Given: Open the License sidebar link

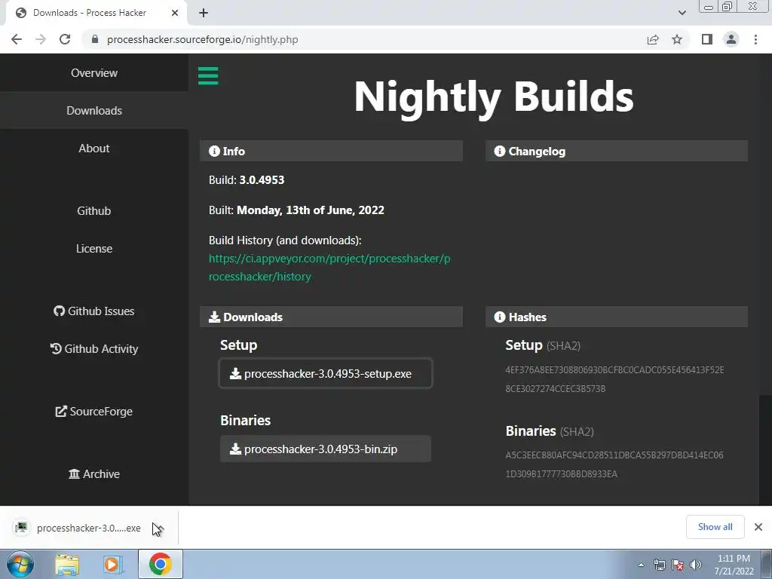Looking at the screenshot, I should 94,249.
